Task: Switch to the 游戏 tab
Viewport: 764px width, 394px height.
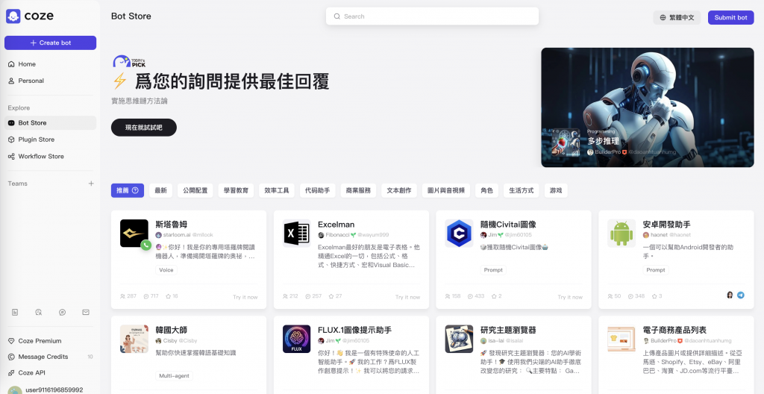Action: tap(556, 191)
